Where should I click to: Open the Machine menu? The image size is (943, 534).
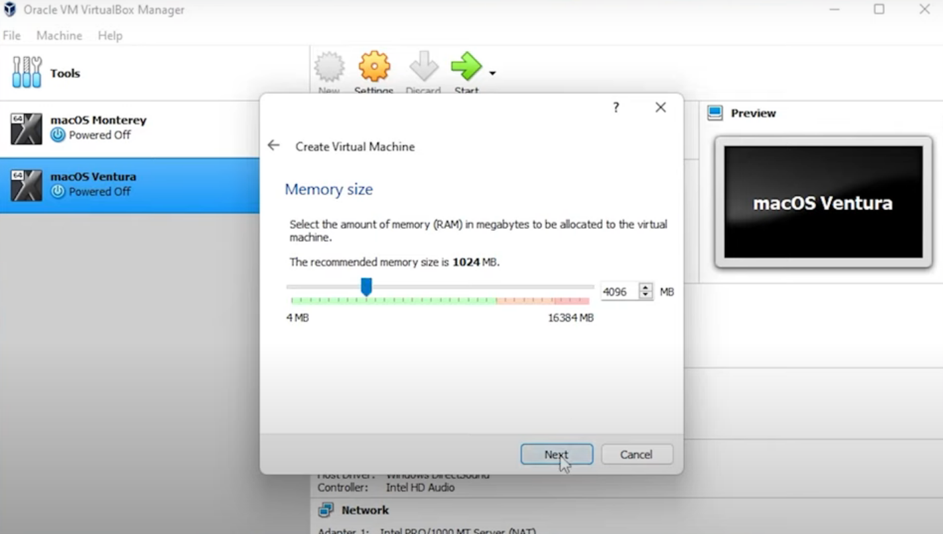click(60, 36)
